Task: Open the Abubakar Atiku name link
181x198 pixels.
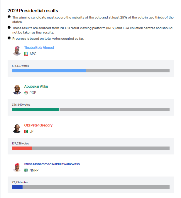Action: click(36, 86)
